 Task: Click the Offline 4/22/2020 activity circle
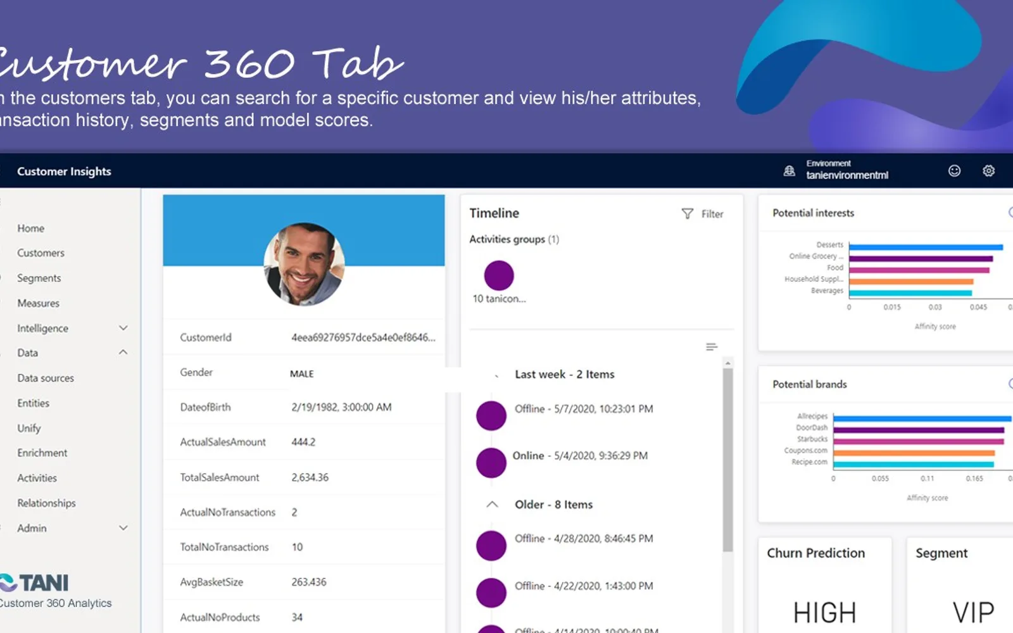click(491, 592)
